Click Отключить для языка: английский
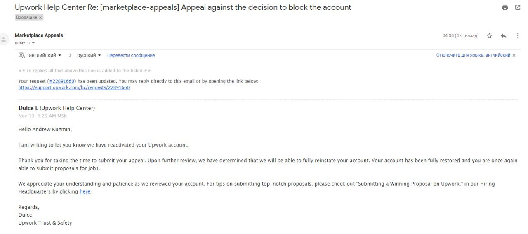The height and width of the screenshot is (234, 528). [x=473, y=55]
